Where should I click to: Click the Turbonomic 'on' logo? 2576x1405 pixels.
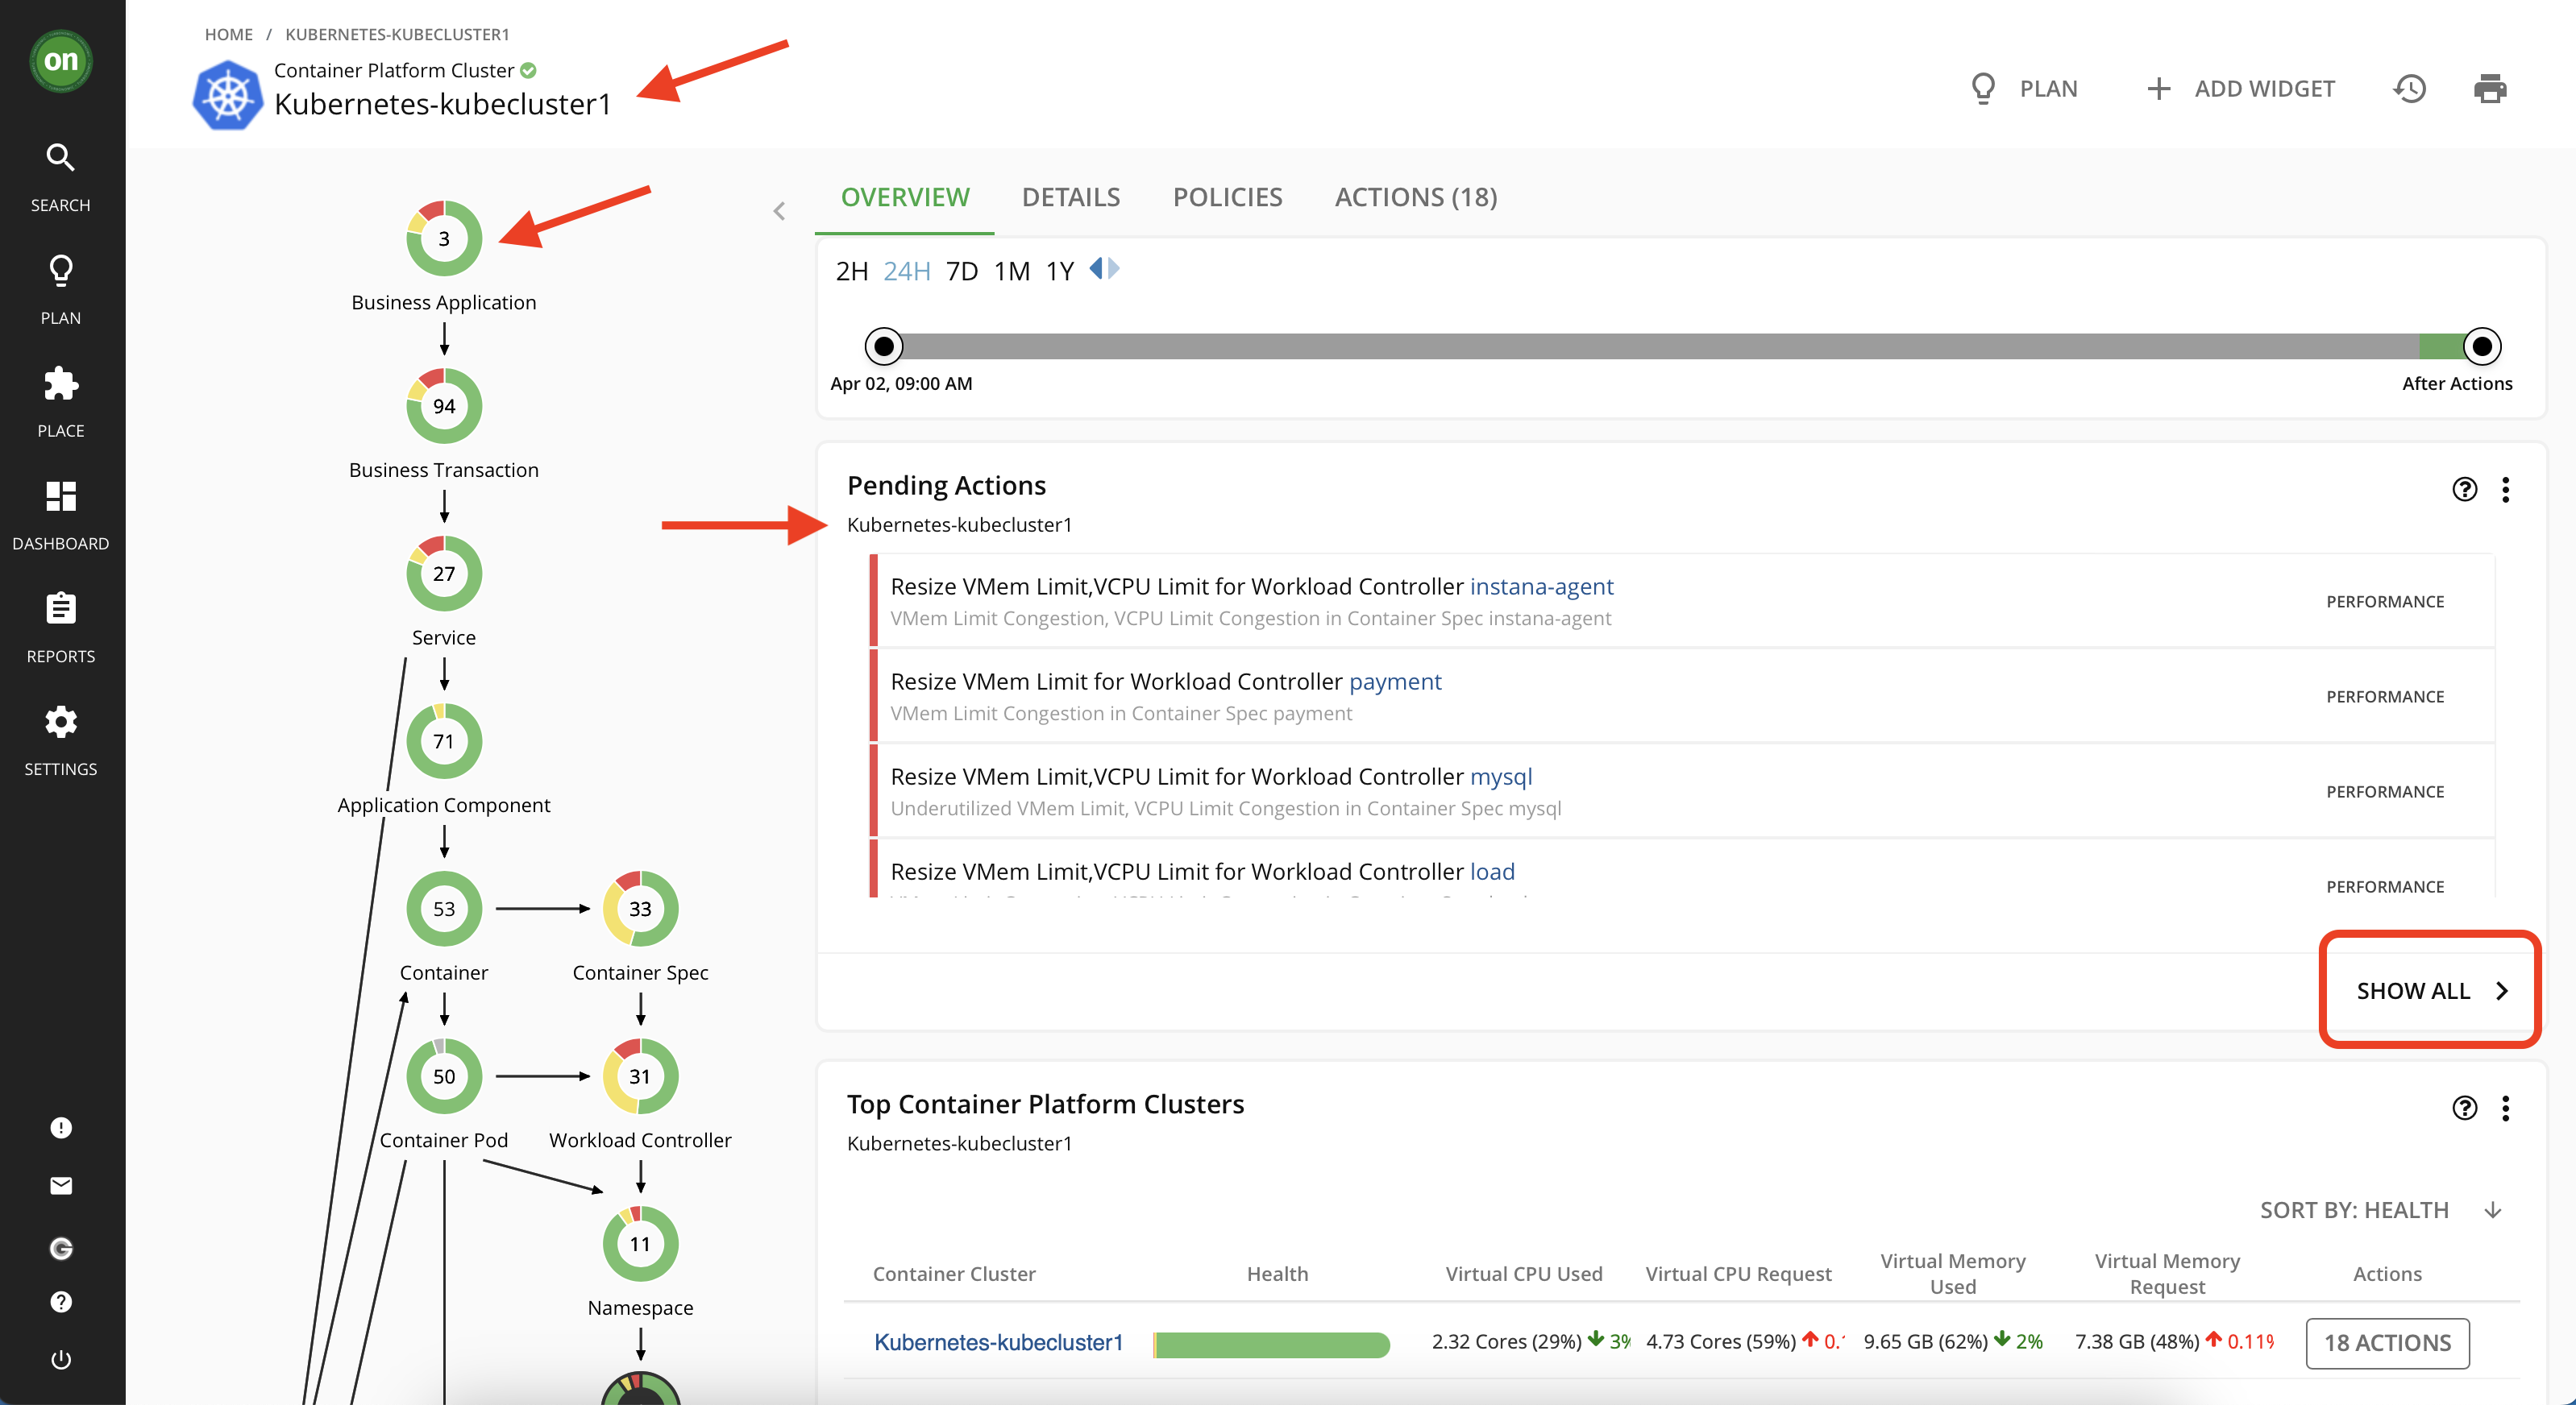(61, 61)
